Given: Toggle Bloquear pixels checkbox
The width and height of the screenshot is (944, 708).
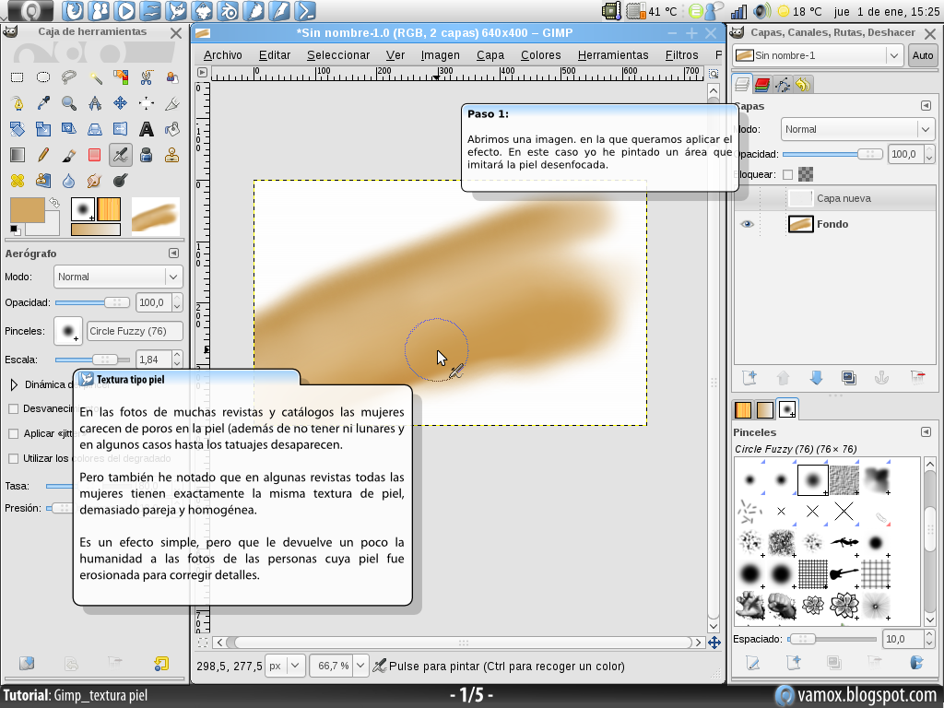Looking at the screenshot, I should (x=787, y=174).
